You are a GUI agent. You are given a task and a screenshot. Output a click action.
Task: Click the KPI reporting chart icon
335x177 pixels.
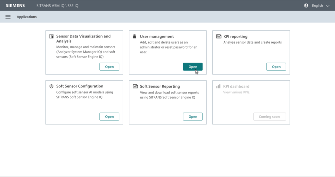[x=219, y=36]
